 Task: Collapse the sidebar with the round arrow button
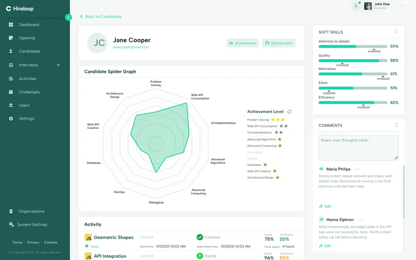68,17
